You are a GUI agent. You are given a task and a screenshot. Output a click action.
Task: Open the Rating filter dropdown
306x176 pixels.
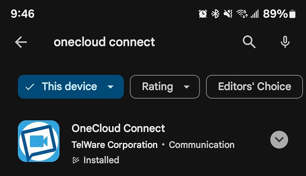pos(165,87)
